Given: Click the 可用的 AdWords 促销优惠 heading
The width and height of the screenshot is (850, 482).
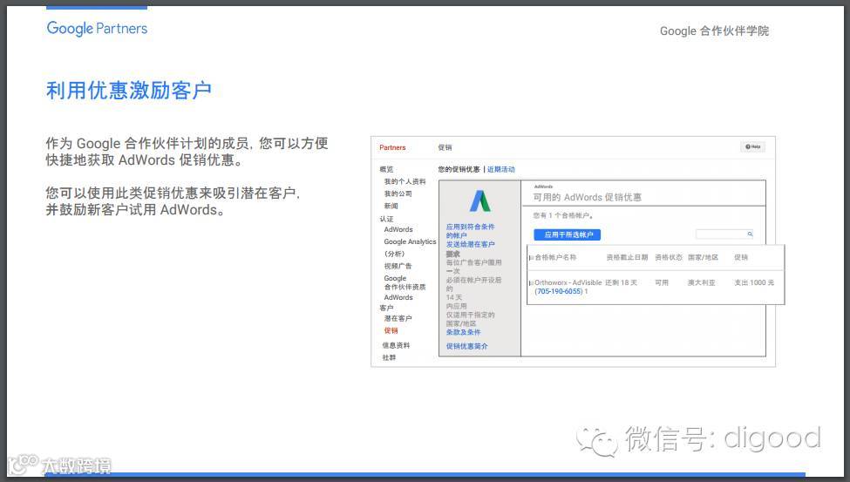Looking at the screenshot, I should [587, 197].
